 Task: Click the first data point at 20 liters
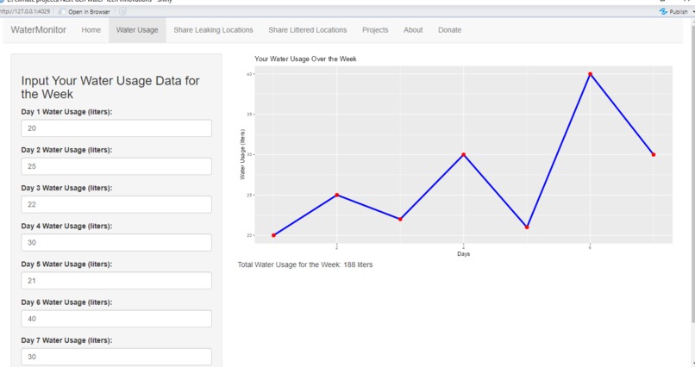[273, 235]
